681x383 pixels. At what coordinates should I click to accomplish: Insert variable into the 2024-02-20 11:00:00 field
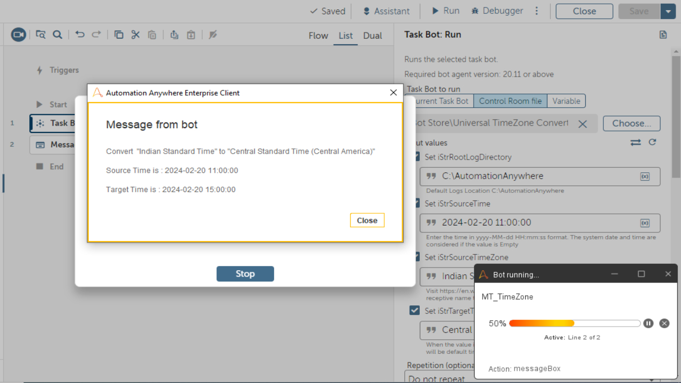coord(645,223)
